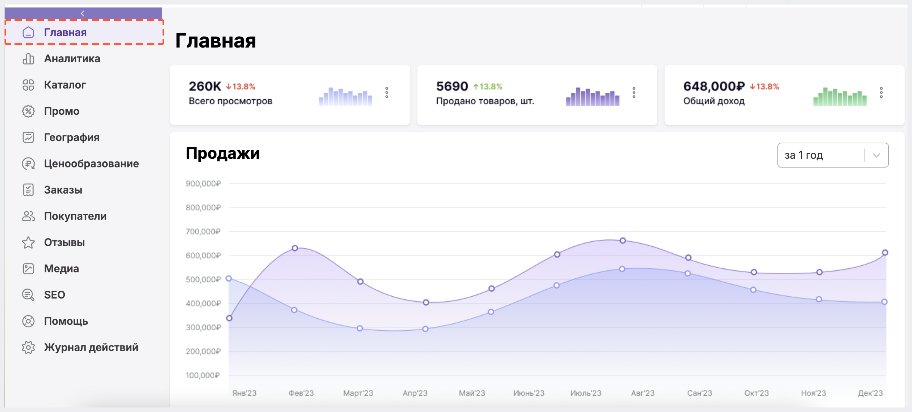Click the Июль'23 axis label
The image size is (912, 412).
[586, 393]
